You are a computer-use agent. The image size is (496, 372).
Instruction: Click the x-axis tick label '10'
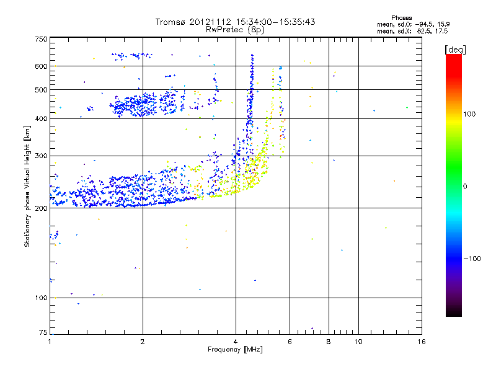358,342
